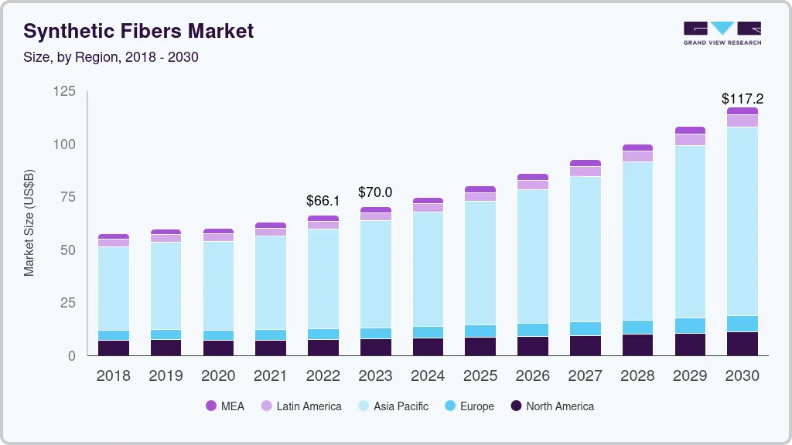This screenshot has height=445, width=792.
Task: Click the dark logo square left of the triangle
Action: click(695, 28)
